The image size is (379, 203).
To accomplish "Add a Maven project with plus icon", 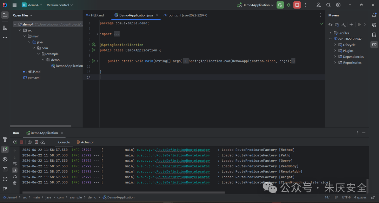I will pyautogui.click(x=351, y=25).
